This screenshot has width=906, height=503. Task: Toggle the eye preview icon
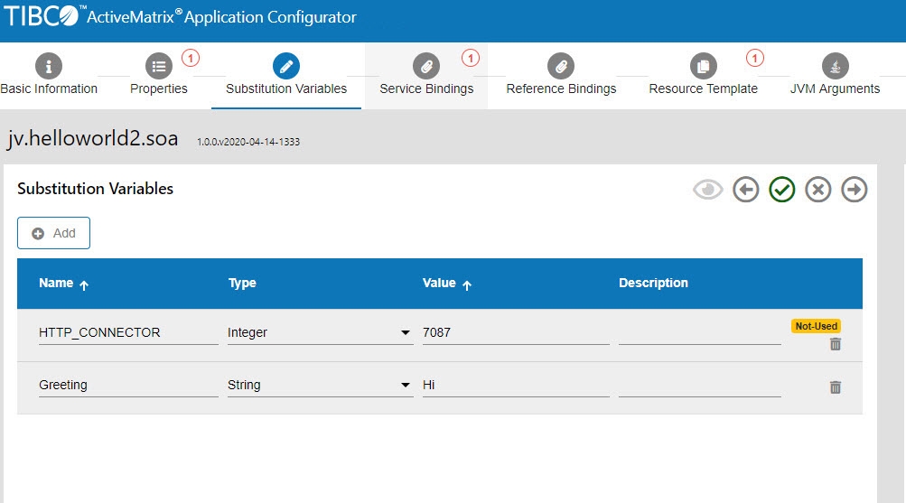[708, 190]
